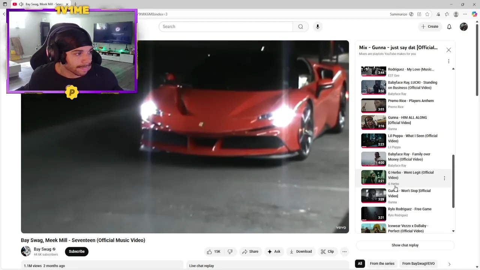Open Bay Swag channel avatar
Image resolution: width=480 pixels, height=270 pixels.
[26, 251]
